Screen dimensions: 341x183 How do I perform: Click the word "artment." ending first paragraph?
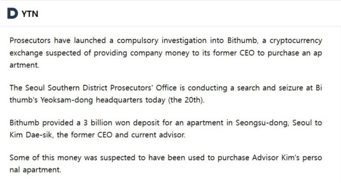pos(24,65)
